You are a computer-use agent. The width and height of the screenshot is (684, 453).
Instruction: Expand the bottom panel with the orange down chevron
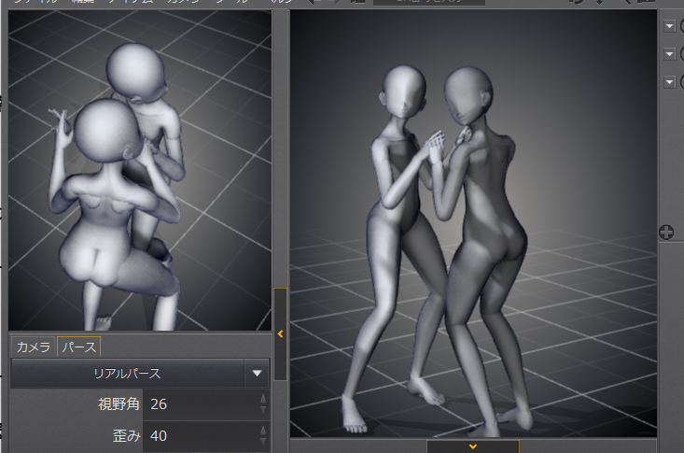pyautogui.click(x=473, y=446)
